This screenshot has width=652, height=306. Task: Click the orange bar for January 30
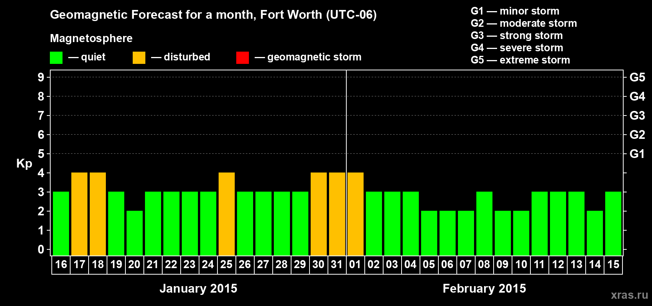pyautogui.click(x=319, y=214)
